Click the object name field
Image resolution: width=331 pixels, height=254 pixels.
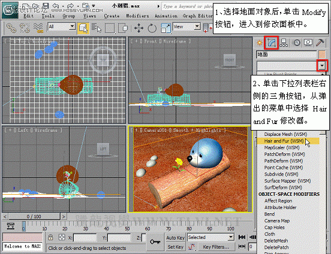tap(287, 55)
